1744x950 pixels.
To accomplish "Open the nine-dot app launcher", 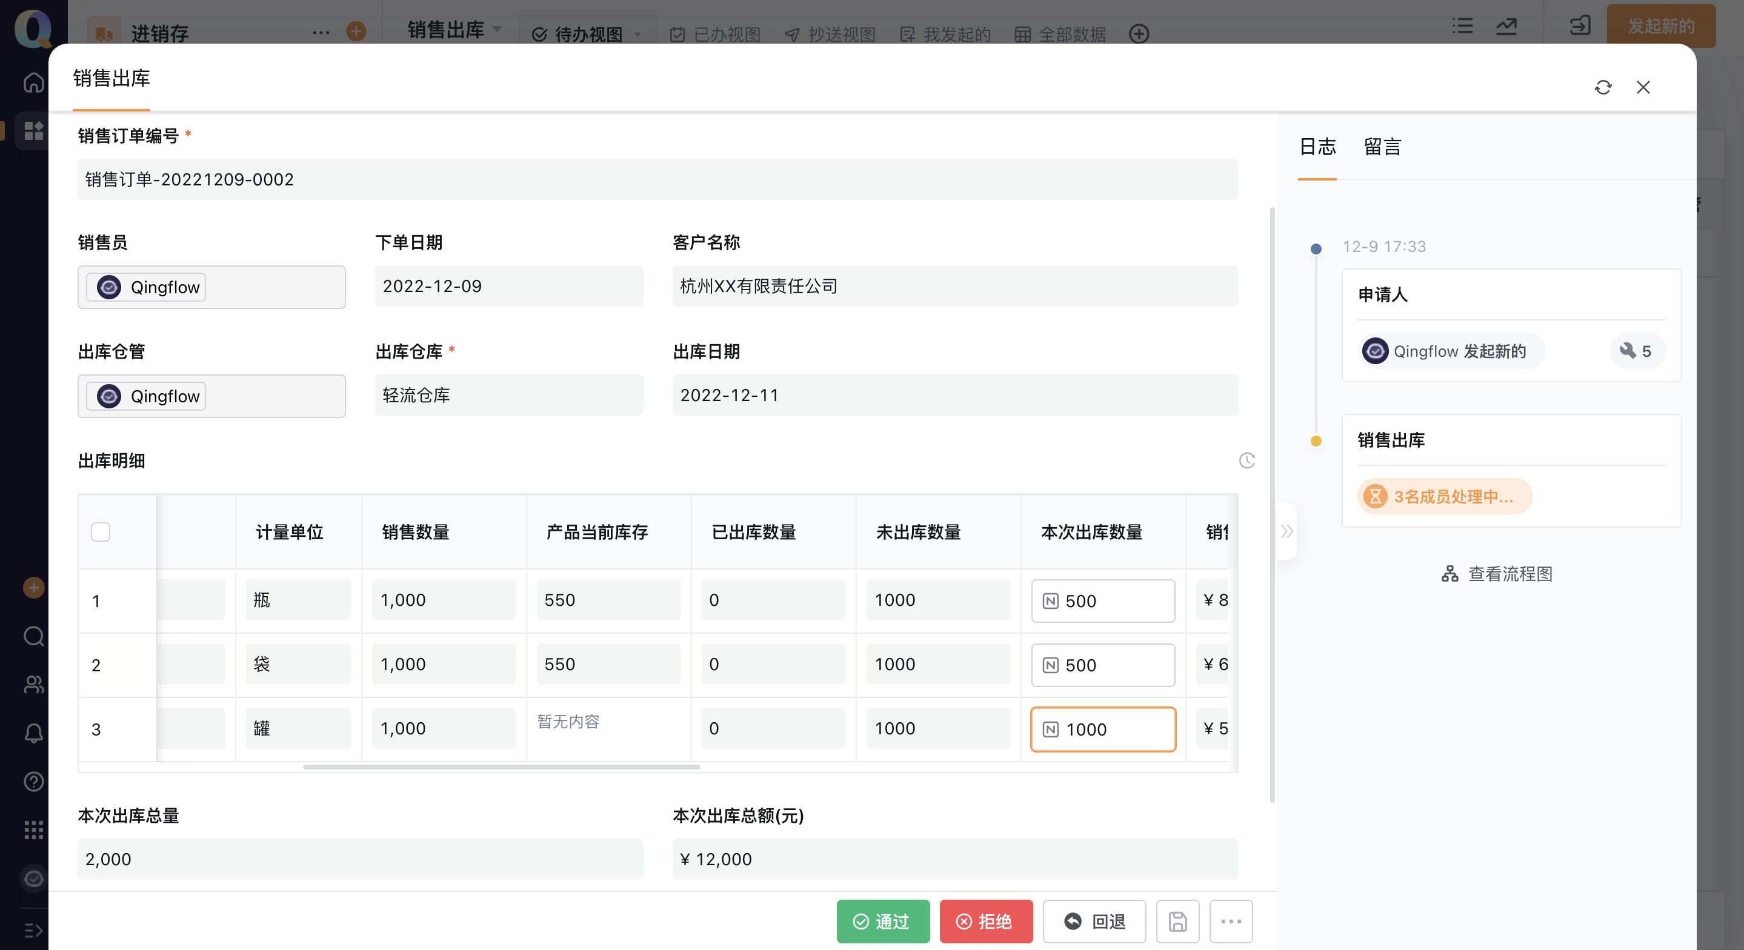I will tap(33, 830).
